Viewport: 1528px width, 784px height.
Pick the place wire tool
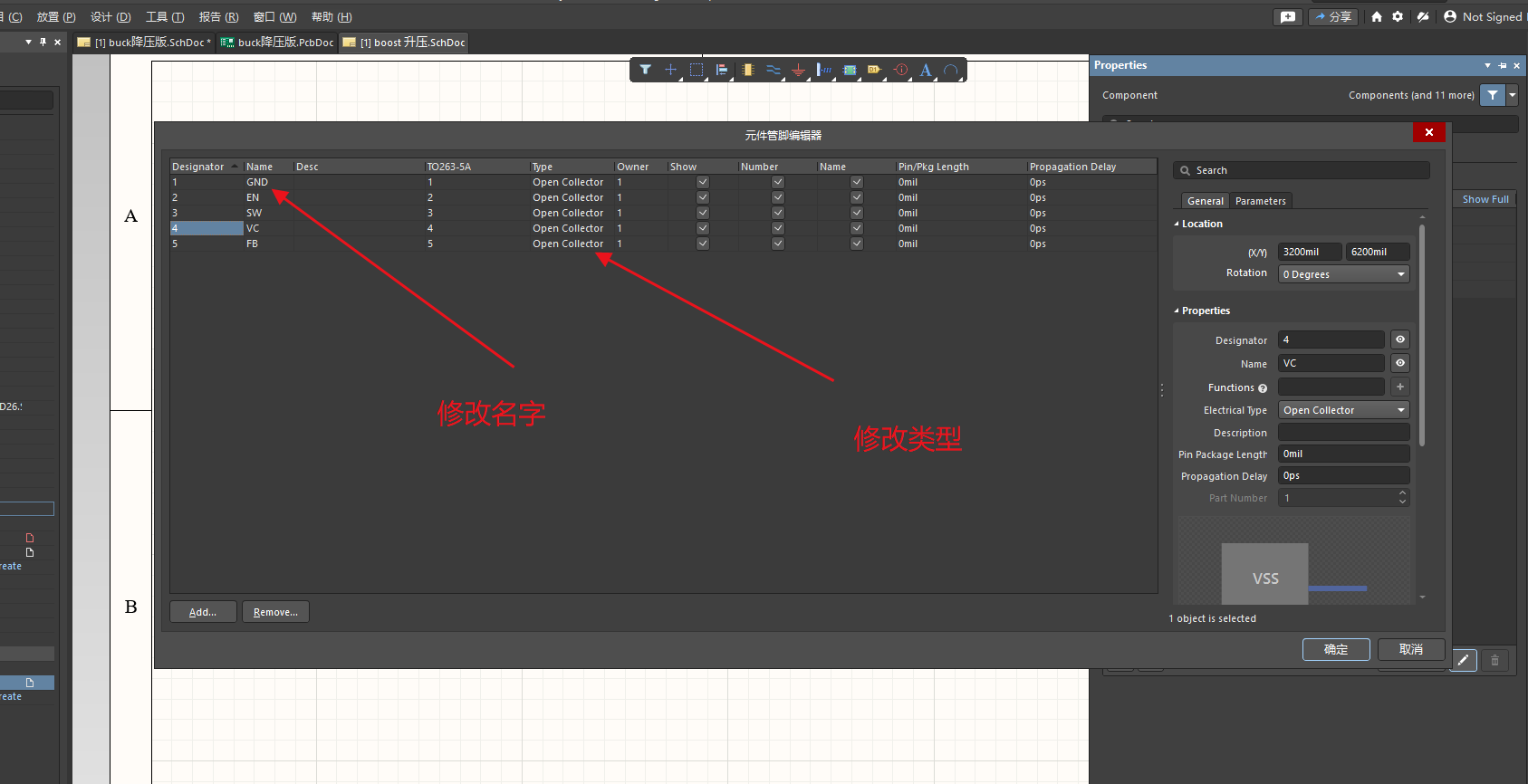774,70
